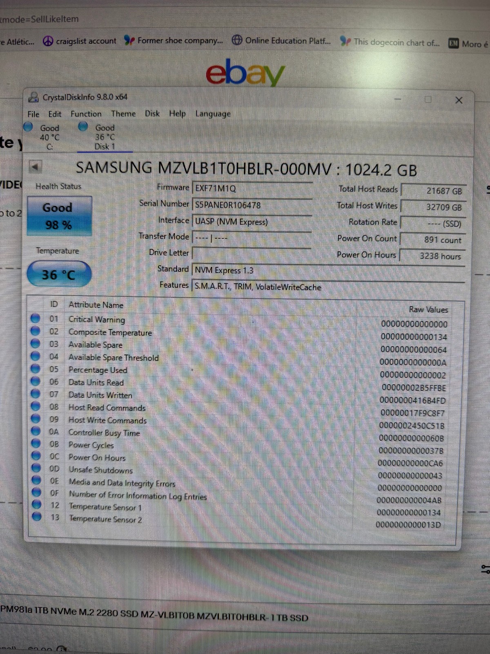The image size is (490, 654).
Task: Open the Edit menu
Action: (x=55, y=114)
